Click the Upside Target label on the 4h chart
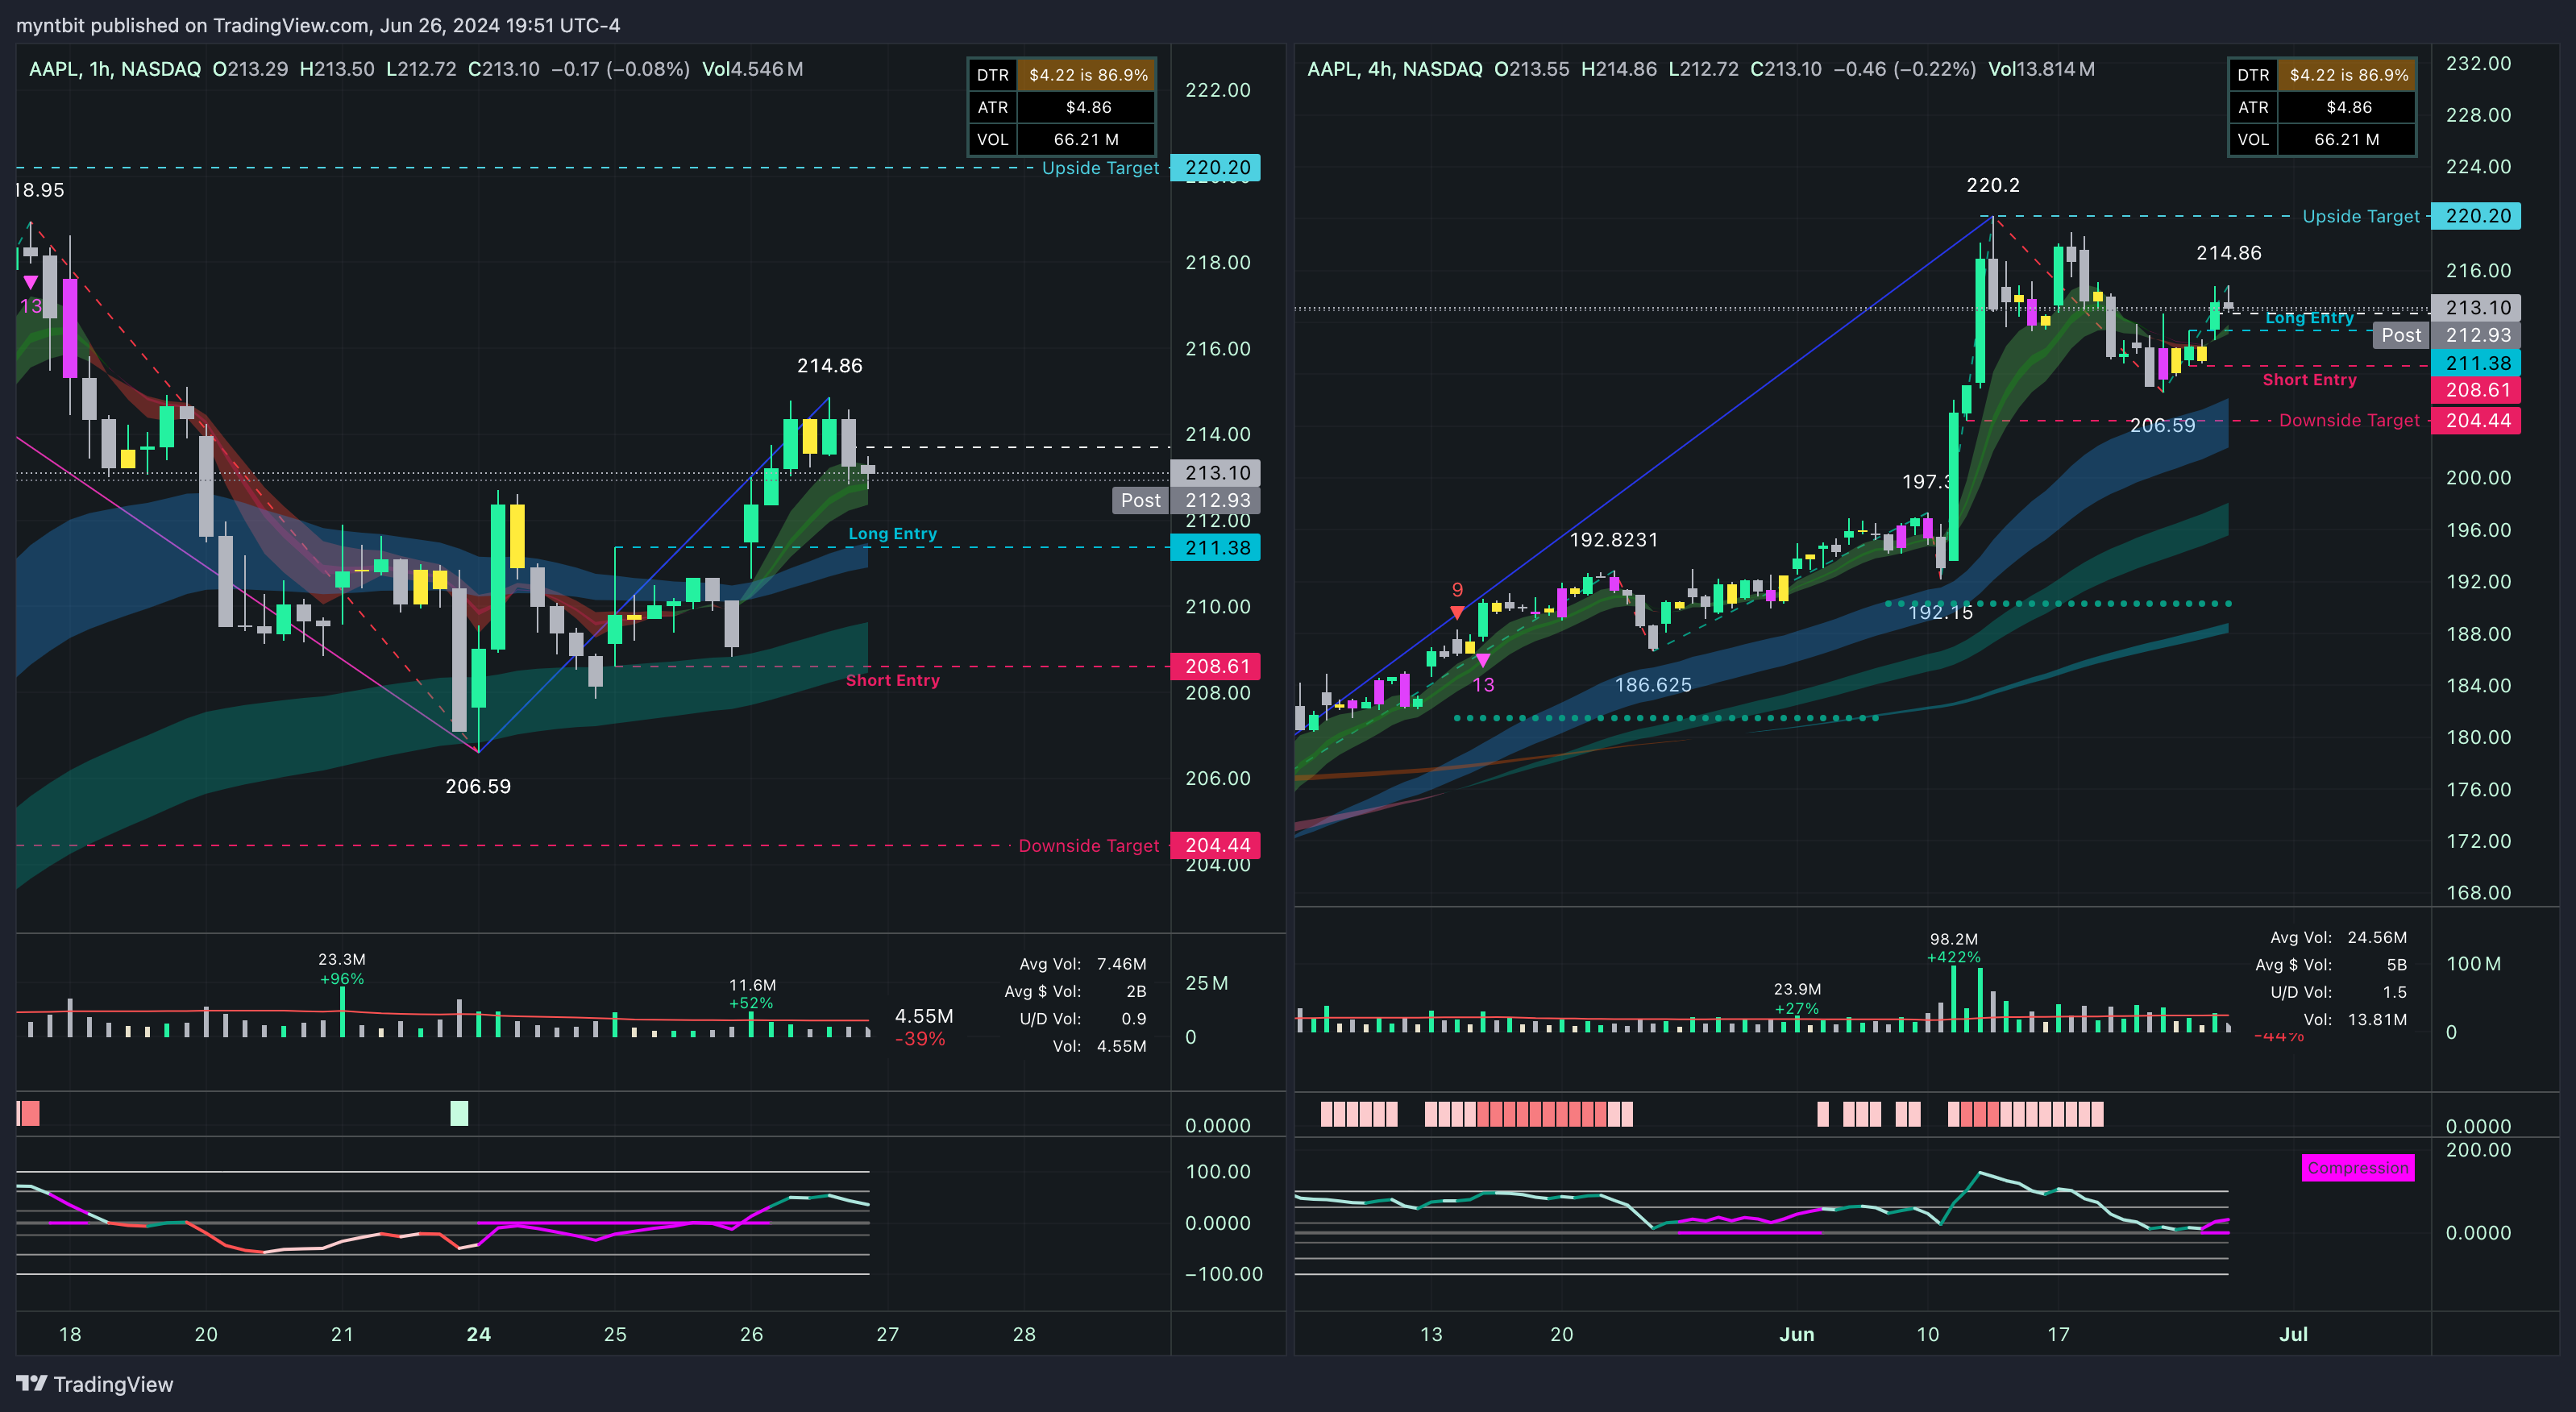The image size is (2576, 1412). tap(2360, 216)
